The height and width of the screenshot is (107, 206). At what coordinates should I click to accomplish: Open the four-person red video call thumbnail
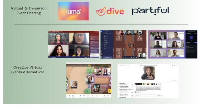[73, 44]
